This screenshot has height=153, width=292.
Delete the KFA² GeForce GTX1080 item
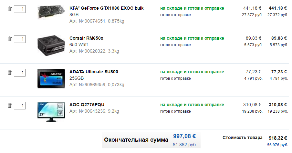coord(10,9)
